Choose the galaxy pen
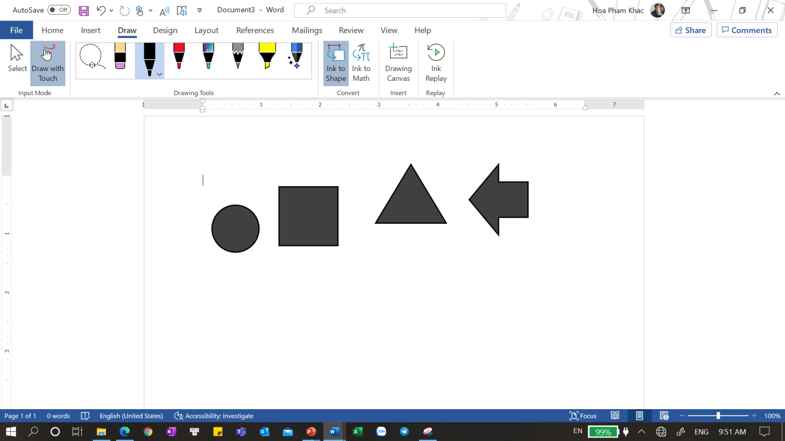The width and height of the screenshot is (785, 441). click(209, 56)
